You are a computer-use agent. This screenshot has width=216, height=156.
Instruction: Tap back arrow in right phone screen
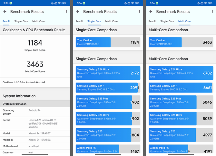(151, 12)
